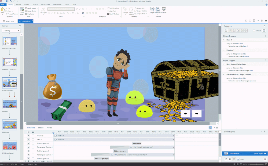Collapse the Previous 1 object trigger group
Screen dimensions: 268x166
click(223, 50)
